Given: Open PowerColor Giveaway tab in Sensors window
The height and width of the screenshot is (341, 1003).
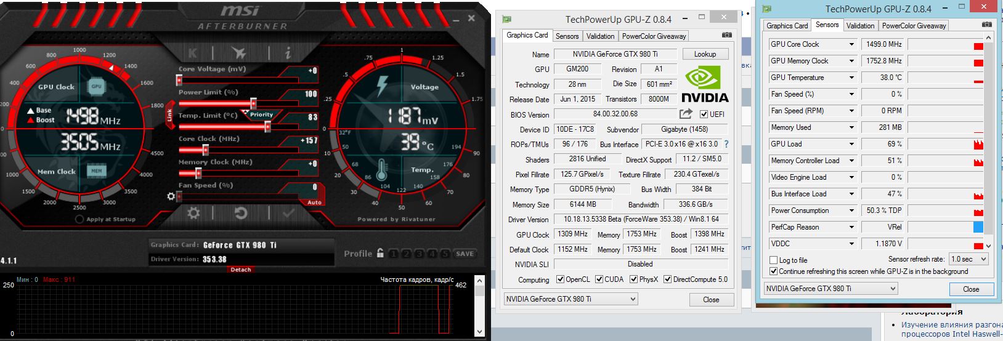Looking at the screenshot, I should [914, 26].
